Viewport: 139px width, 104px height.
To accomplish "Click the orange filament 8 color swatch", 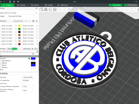I will pos(19,35).
